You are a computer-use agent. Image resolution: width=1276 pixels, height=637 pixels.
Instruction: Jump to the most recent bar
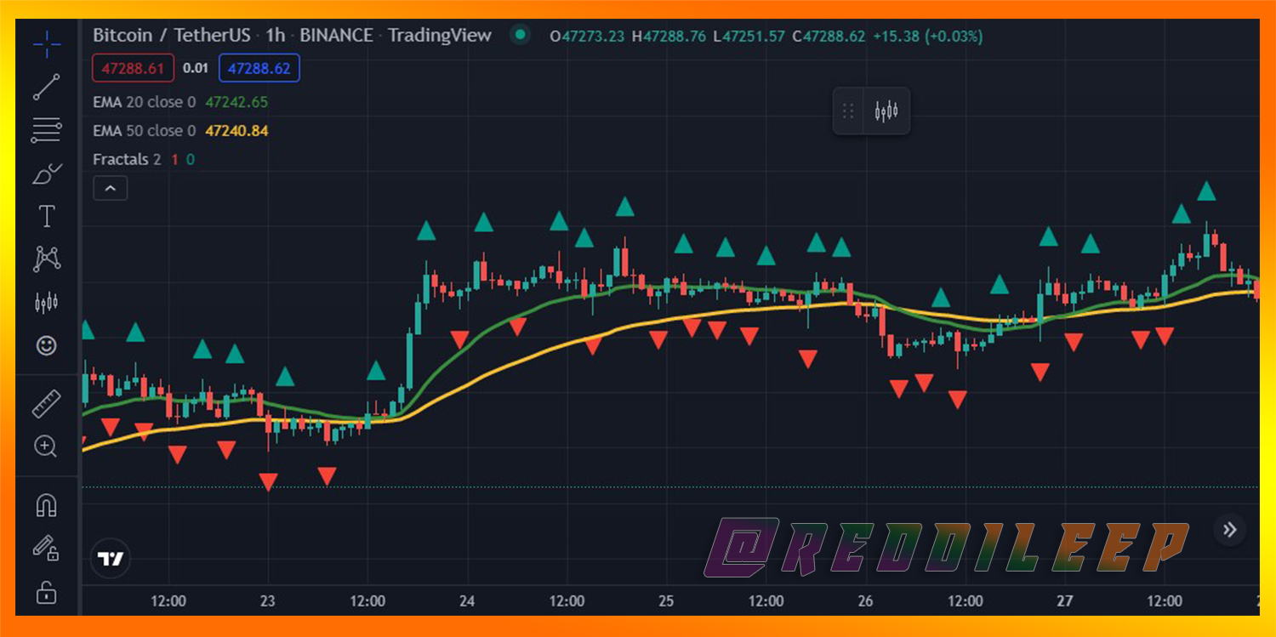tap(1229, 530)
